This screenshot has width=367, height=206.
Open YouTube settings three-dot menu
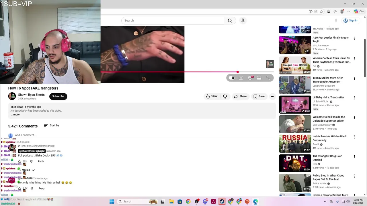coord(336,21)
